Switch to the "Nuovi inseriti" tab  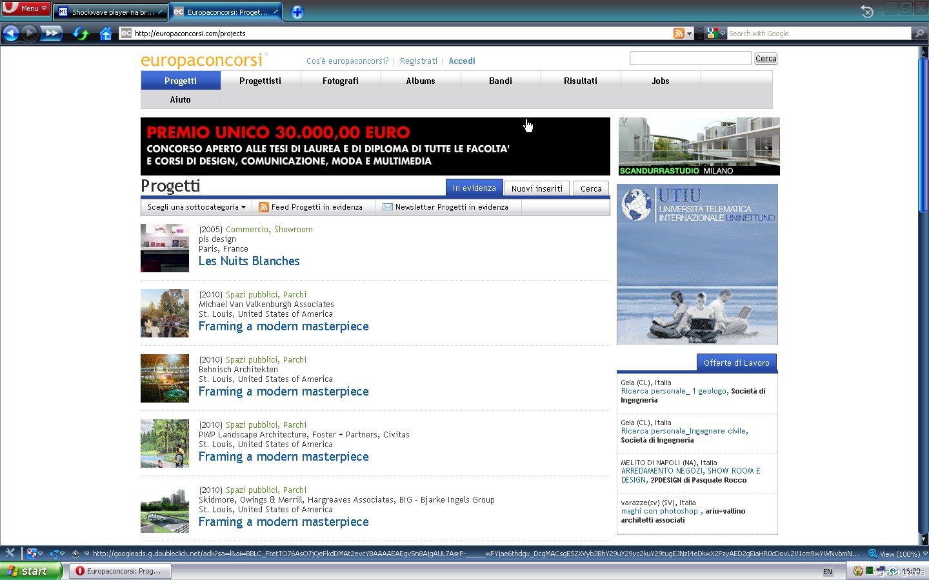coord(537,188)
